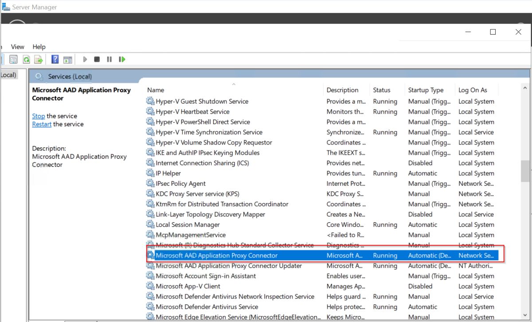
Task: Click gear icon of IPsec Policy Agent
Action: pyautogui.click(x=150, y=183)
